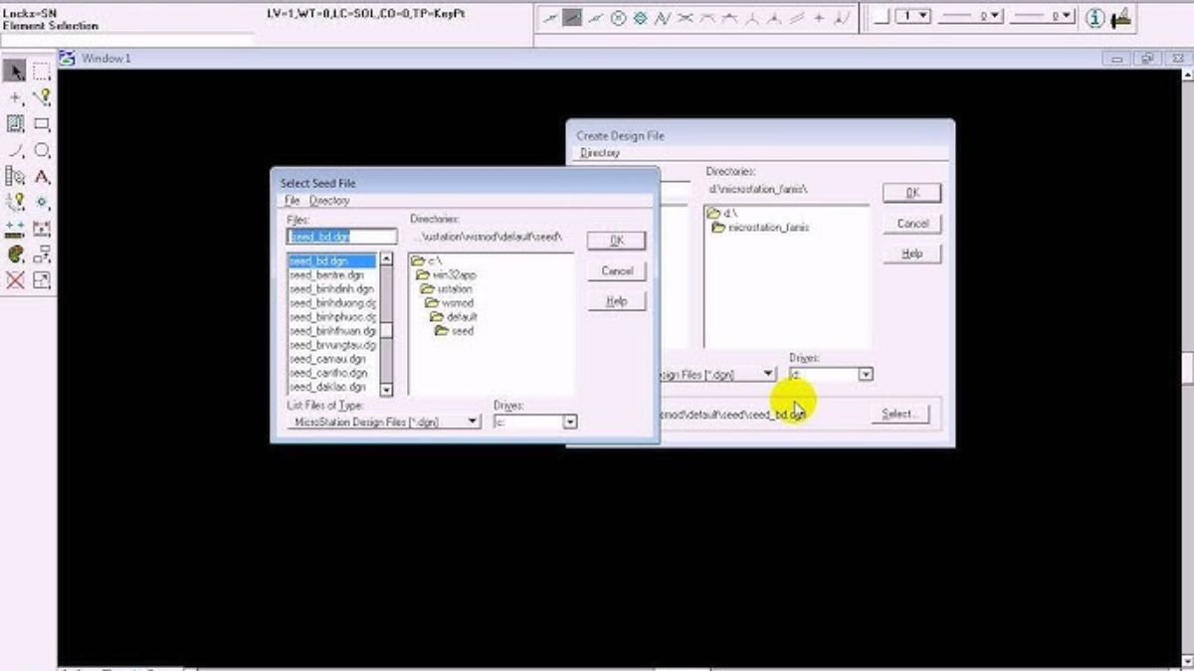Open the Fence toolbox
Screen dimensions: 1194x671
[x=40, y=71]
